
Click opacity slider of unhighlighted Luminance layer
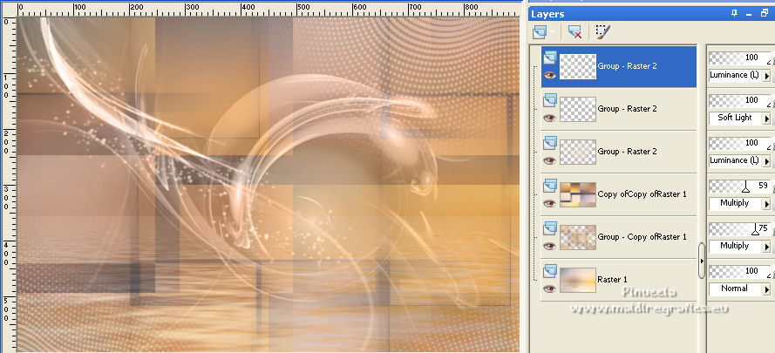(x=740, y=143)
